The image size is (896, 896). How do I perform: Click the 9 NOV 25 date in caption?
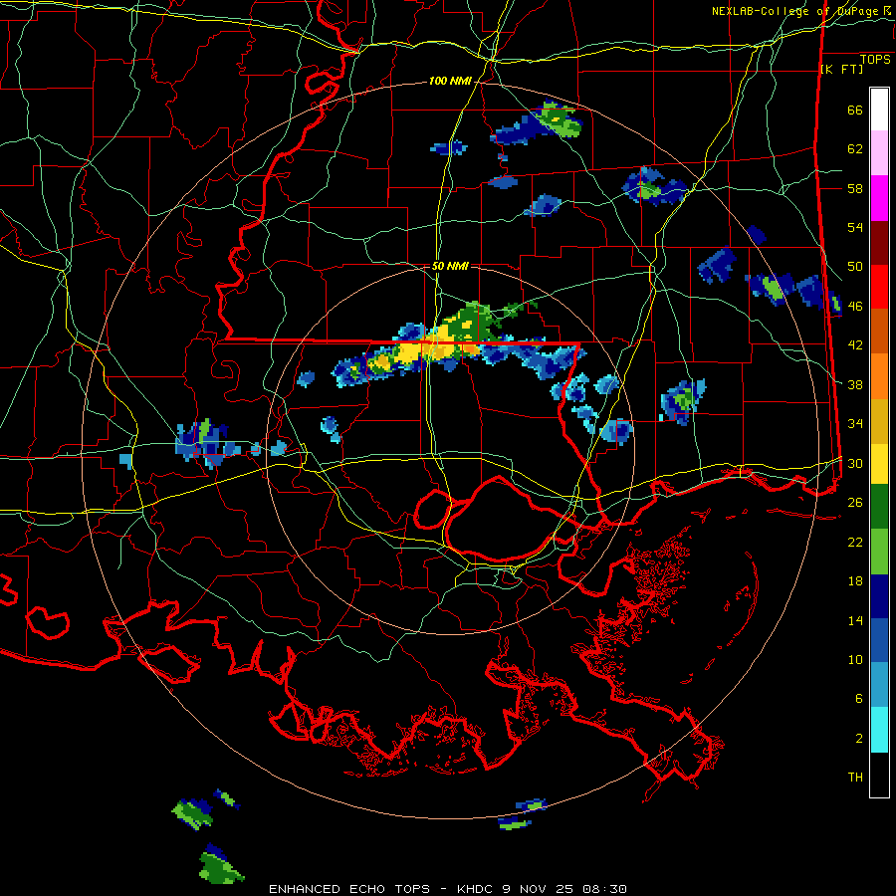coord(540,889)
